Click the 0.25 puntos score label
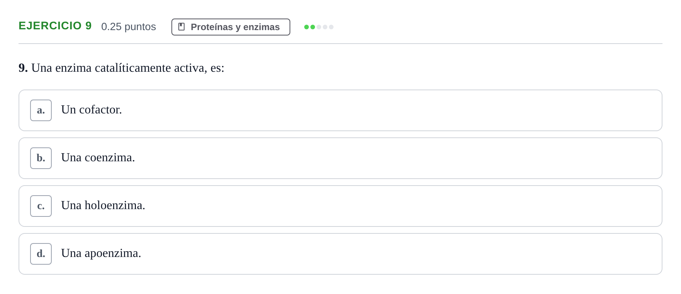Screen dimensions: 681x294 (129, 27)
